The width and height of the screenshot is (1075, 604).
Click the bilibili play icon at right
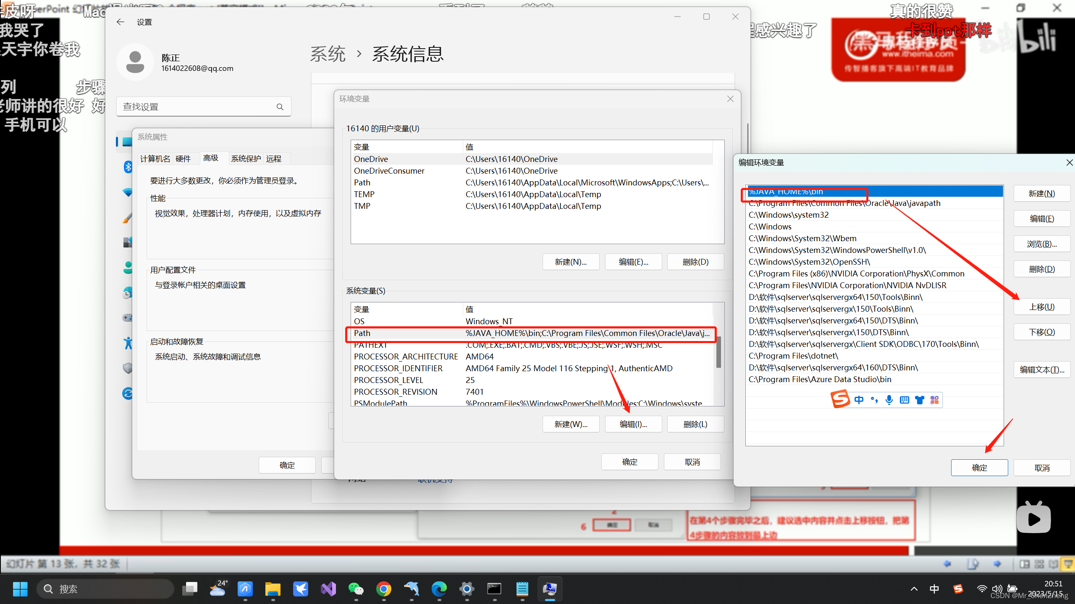click(1033, 518)
